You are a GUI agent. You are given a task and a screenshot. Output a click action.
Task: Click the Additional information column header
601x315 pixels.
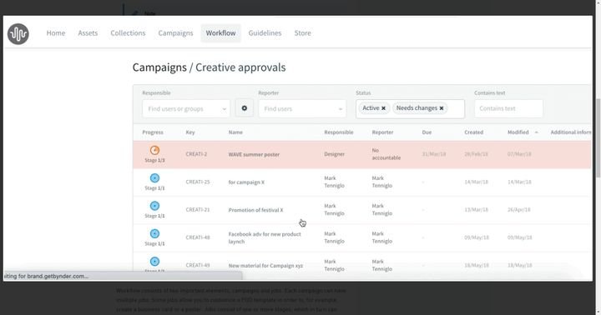coord(571,132)
